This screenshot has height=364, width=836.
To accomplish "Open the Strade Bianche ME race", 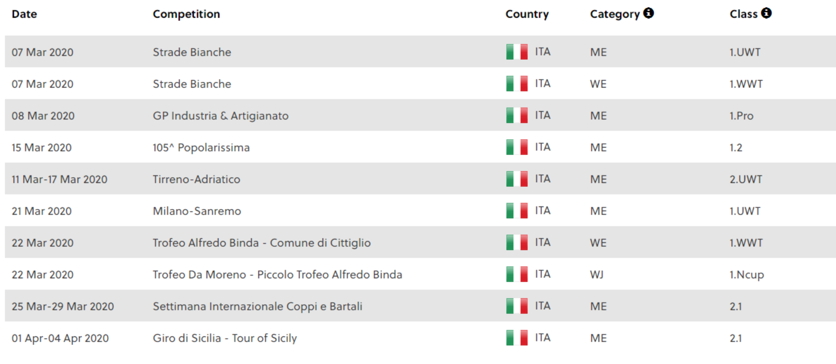I will point(192,52).
